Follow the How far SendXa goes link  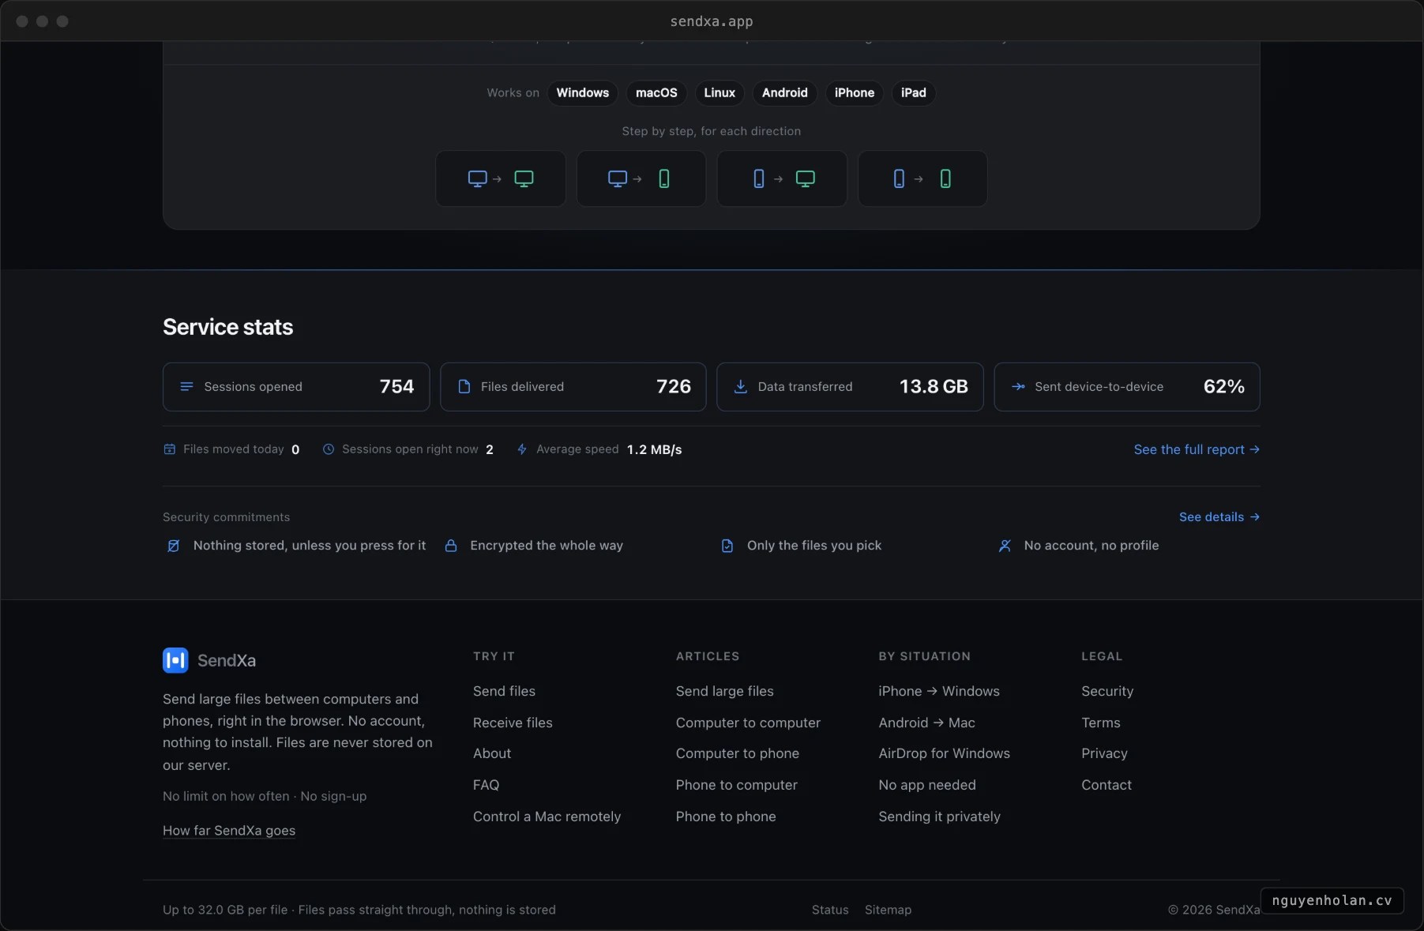pos(229,831)
